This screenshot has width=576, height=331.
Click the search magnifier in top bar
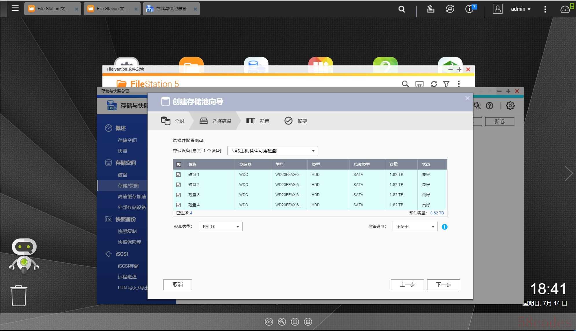coord(402,9)
